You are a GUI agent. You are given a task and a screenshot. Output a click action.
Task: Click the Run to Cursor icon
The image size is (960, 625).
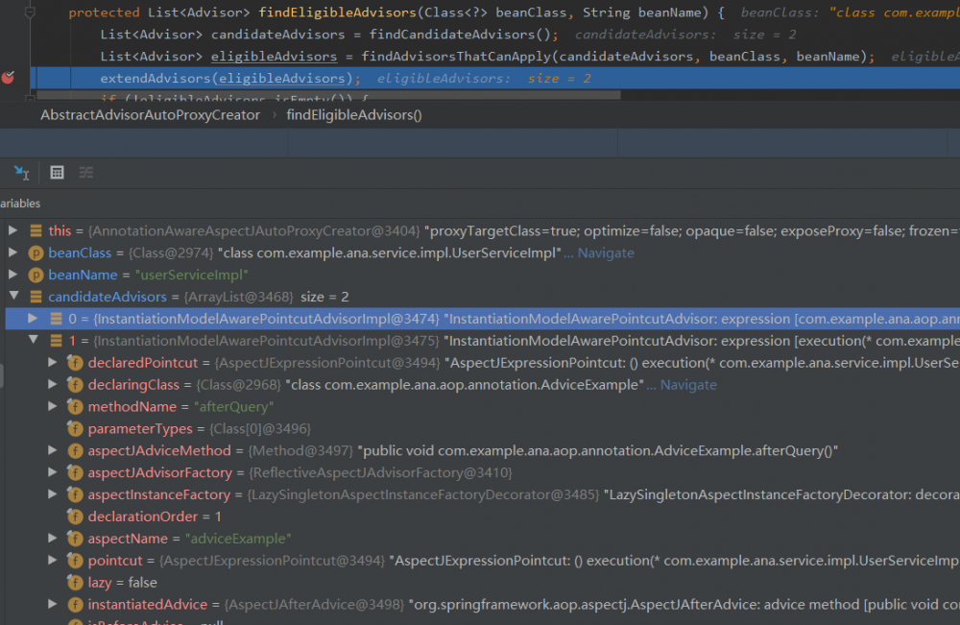[x=21, y=172]
